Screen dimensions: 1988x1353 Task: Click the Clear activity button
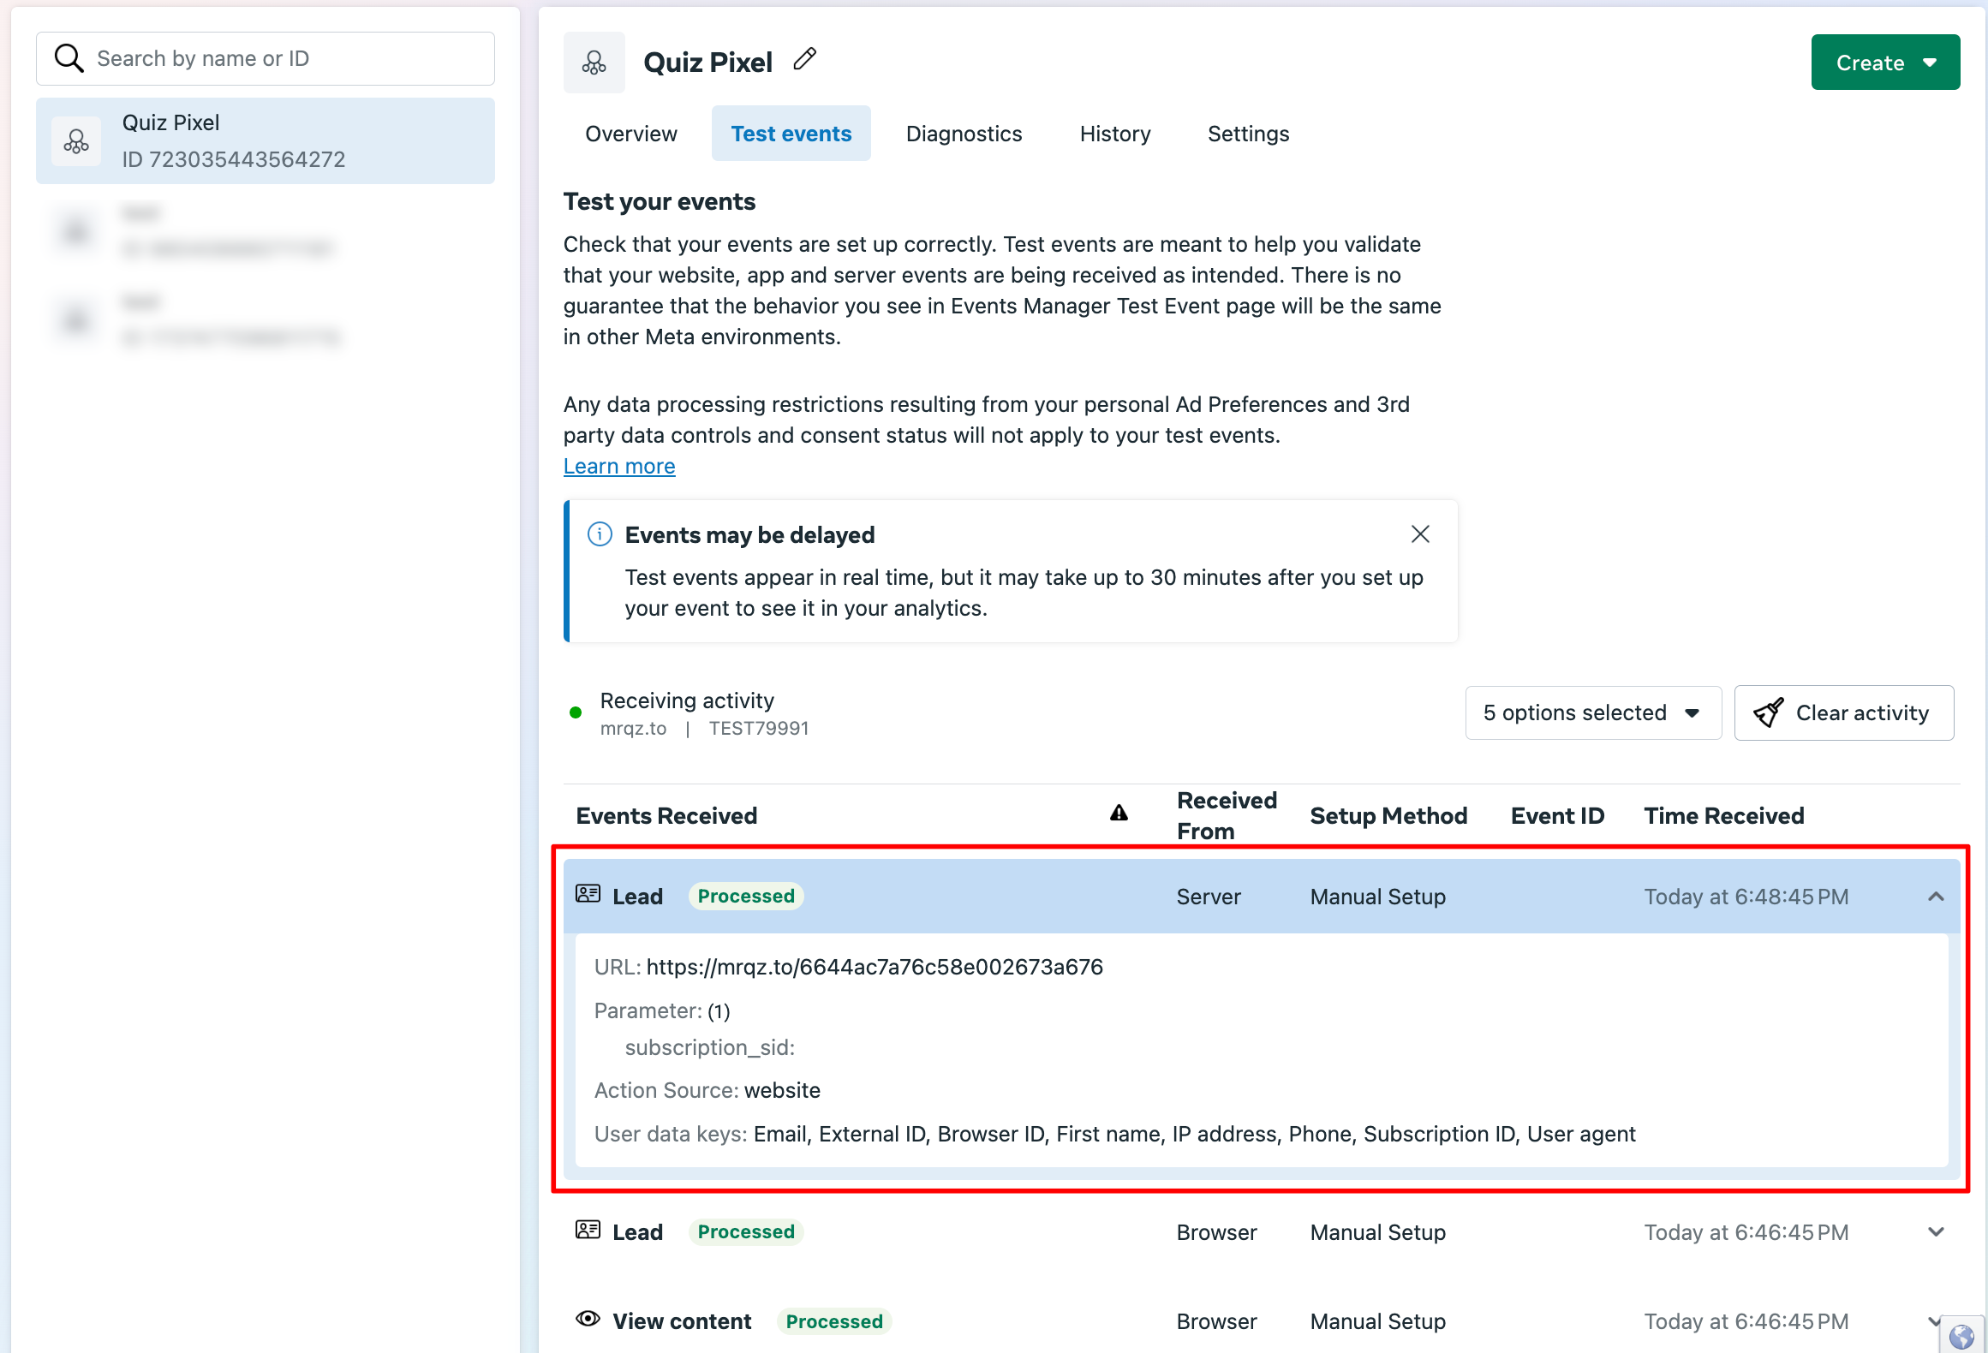(1844, 712)
